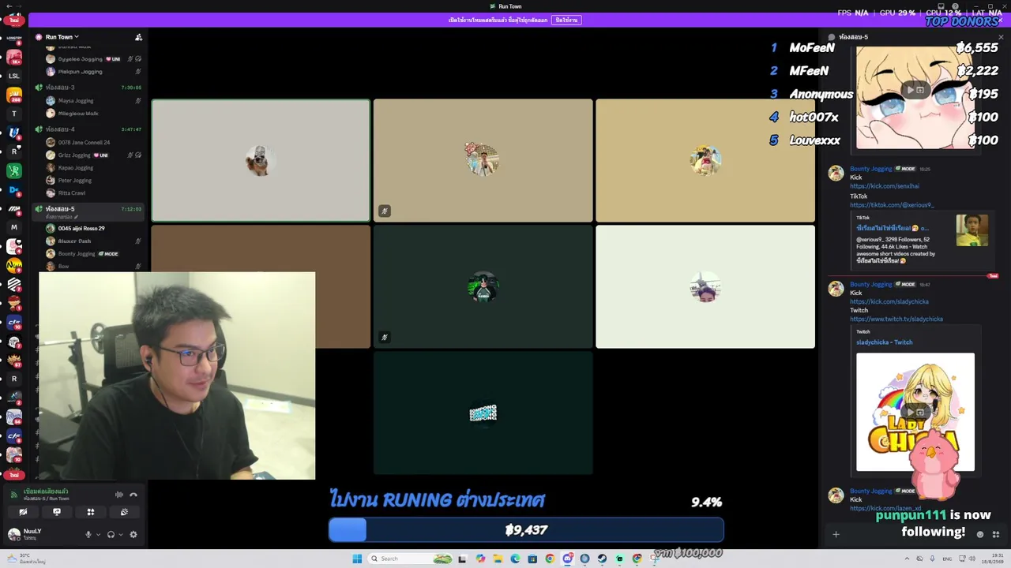The height and width of the screenshot is (568, 1011).
Task: Click the cream-colored right participant tile
Action: (x=705, y=286)
